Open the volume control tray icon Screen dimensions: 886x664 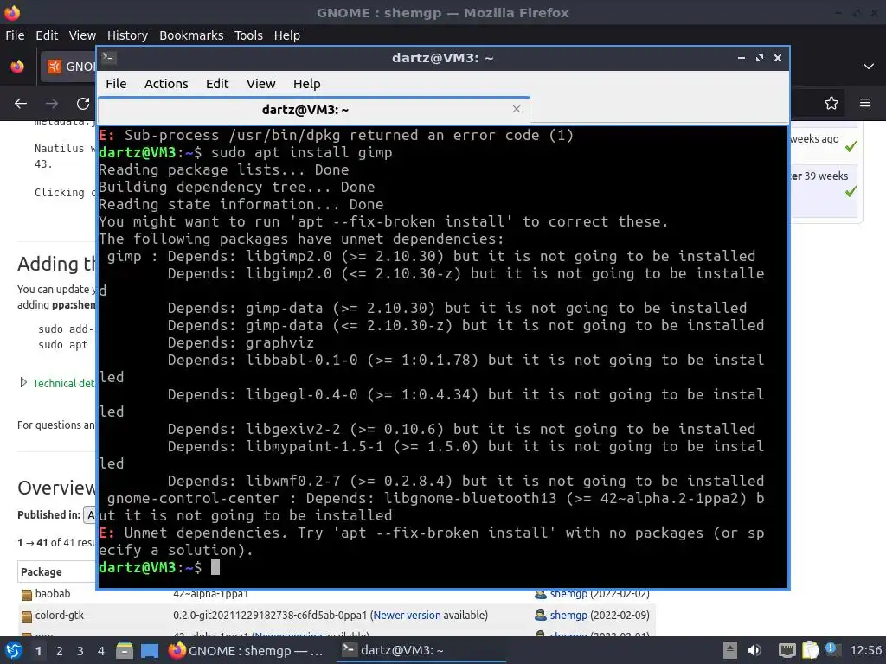[754, 650]
